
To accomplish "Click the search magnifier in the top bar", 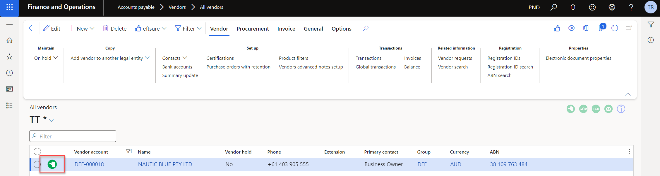I will 553,7.
